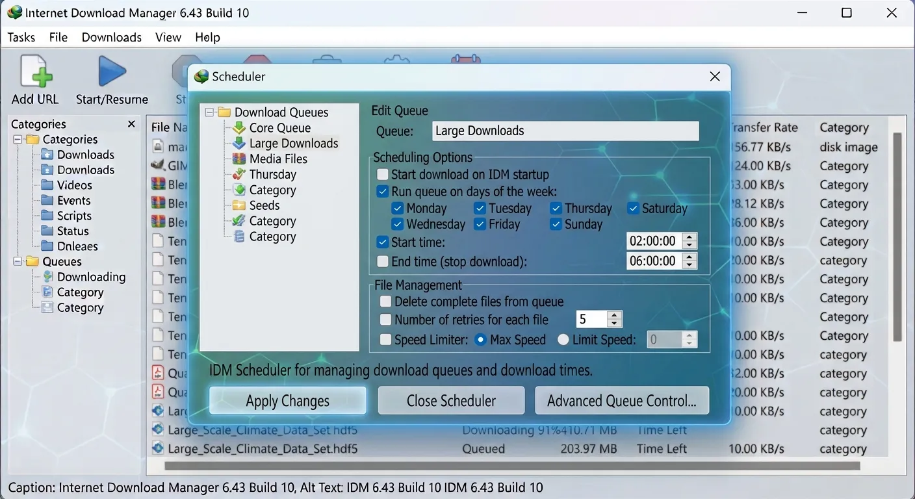Click the Download Queues folder icon
915x499 pixels.
[x=224, y=112]
